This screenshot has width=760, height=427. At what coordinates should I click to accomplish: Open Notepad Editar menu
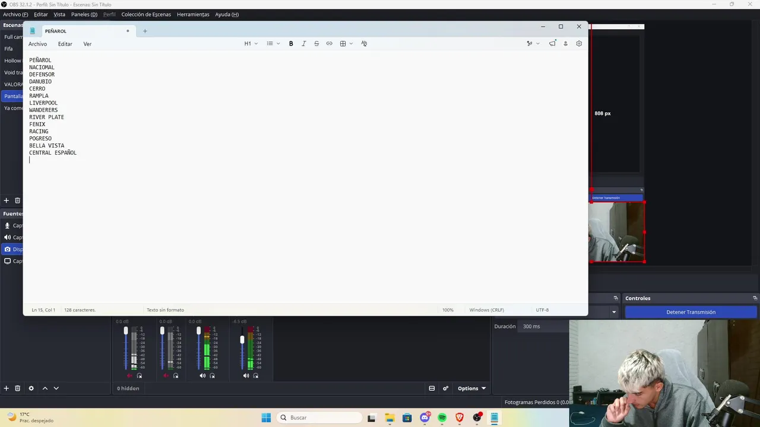click(65, 44)
